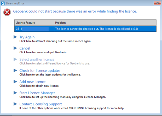Screen dimensions: 162x116
Task: Click the greyed arrow beside Select another licence
Action: 15,59
